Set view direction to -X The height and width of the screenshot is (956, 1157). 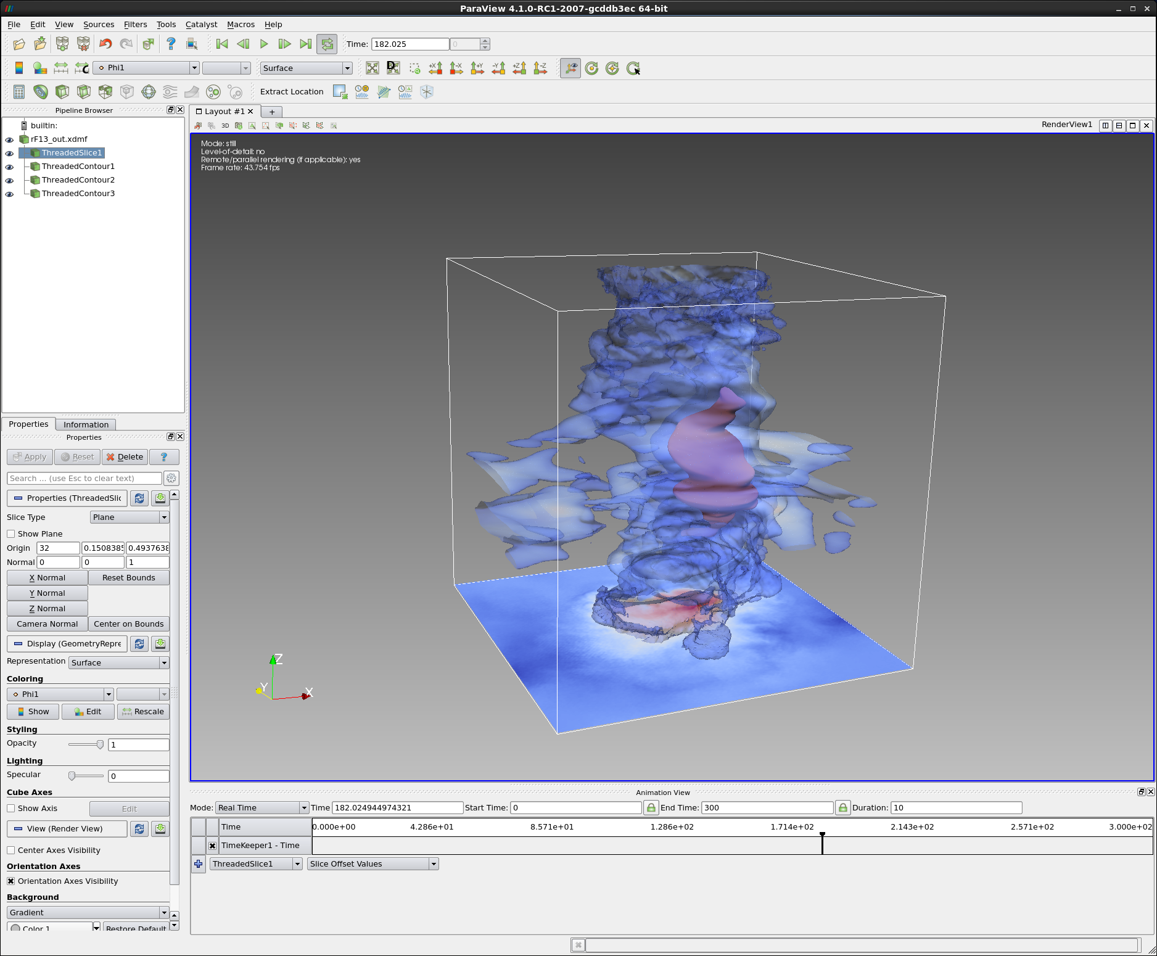point(456,68)
